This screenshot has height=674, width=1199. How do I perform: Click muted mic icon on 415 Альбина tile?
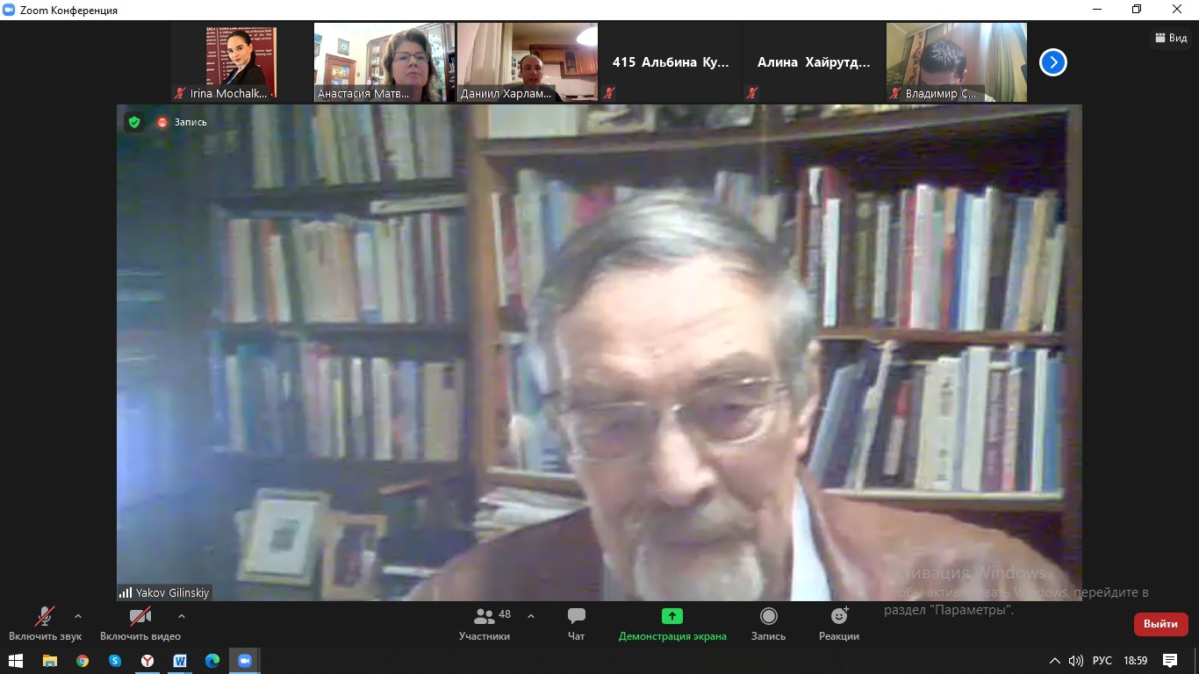point(609,93)
